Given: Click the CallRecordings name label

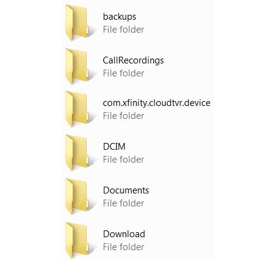Looking at the screenshot, I should [134, 60].
